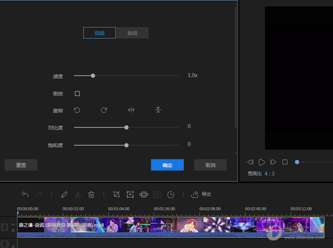Rotate video clockwise
The height and width of the screenshot is (248, 333).
coord(104,110)
